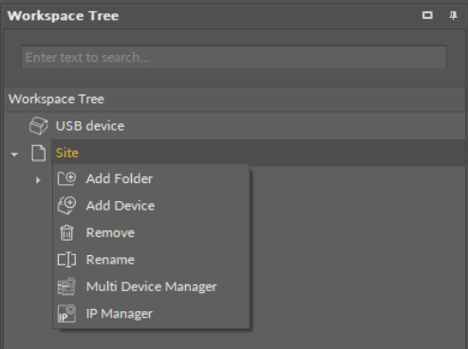This screenshot has width=468, height=349.
Task: Click the Workspace Tree column header
Action: tap(234, 100)
